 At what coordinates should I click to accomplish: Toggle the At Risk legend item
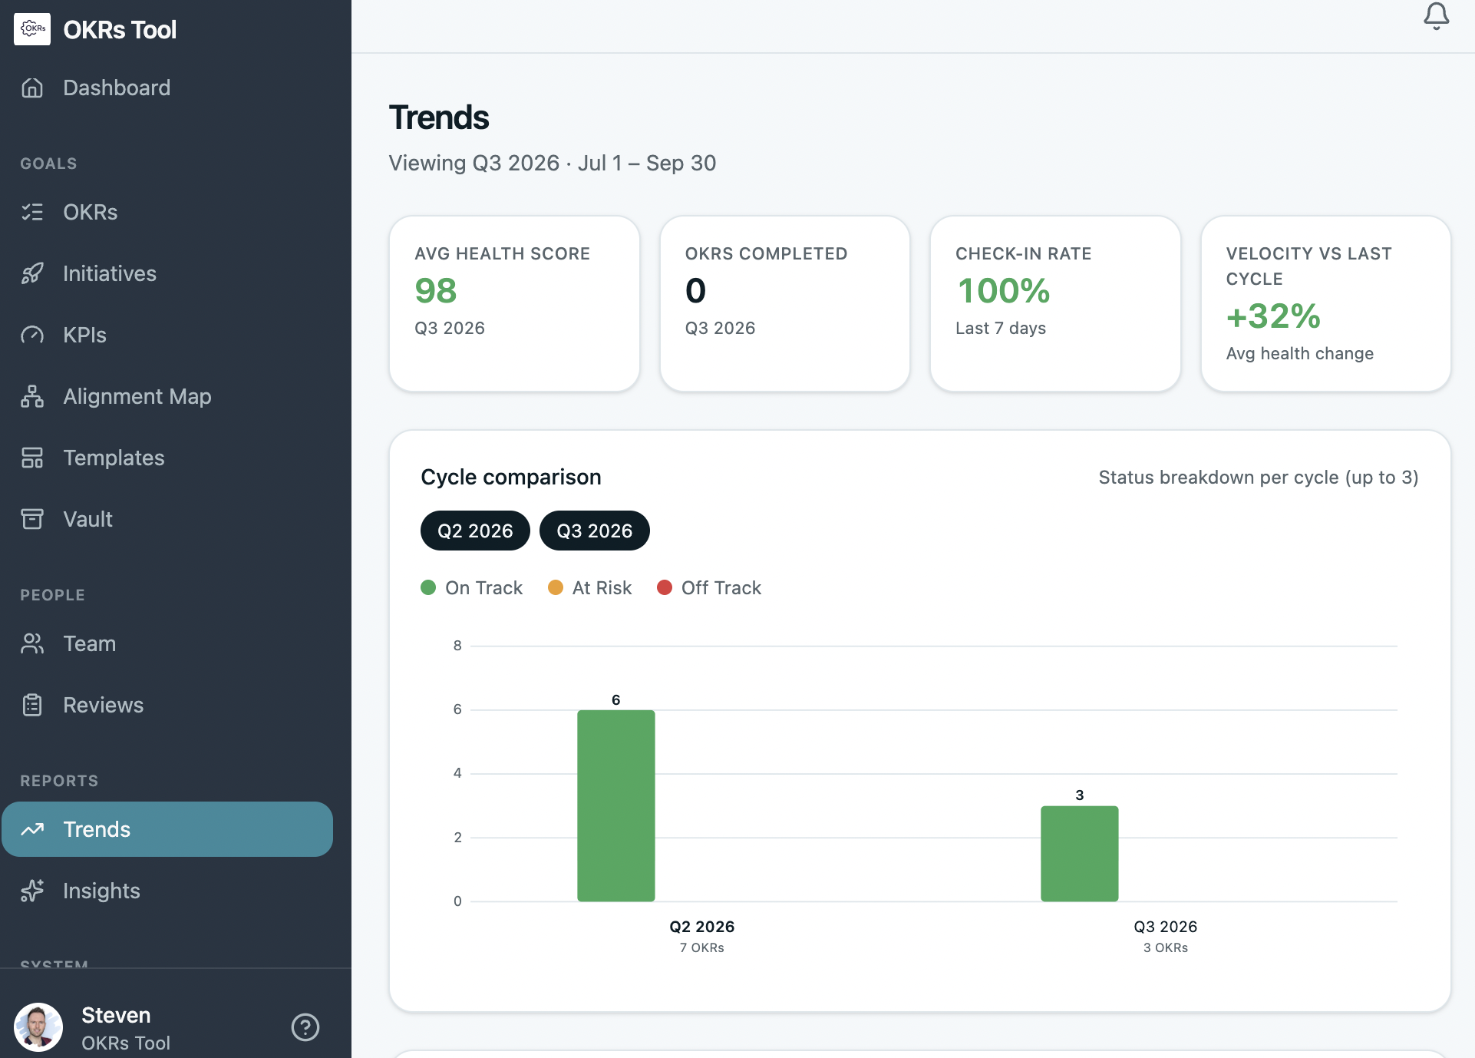click(x=589, y=587)
